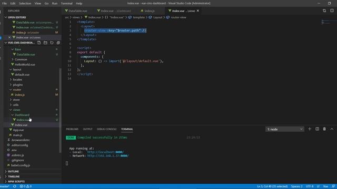Open the Go menu
Viewport: 337px width, 189px height.
tap(46, 4)
